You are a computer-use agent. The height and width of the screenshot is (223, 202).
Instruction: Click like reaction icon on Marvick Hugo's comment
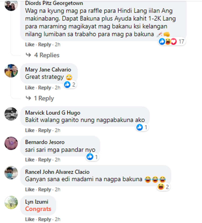point(140,127)
